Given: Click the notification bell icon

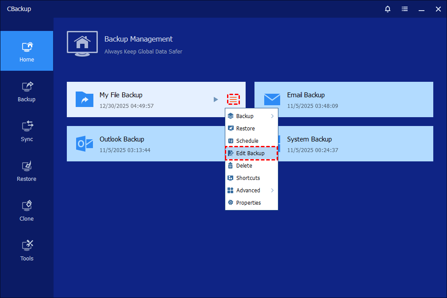Looking at the screenshot, I should (388, 9).
